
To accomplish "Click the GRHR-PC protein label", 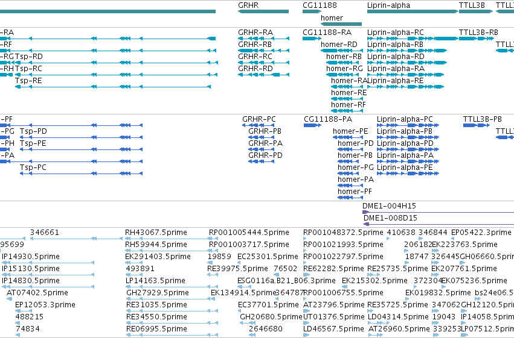I will [x=259, y=119].
